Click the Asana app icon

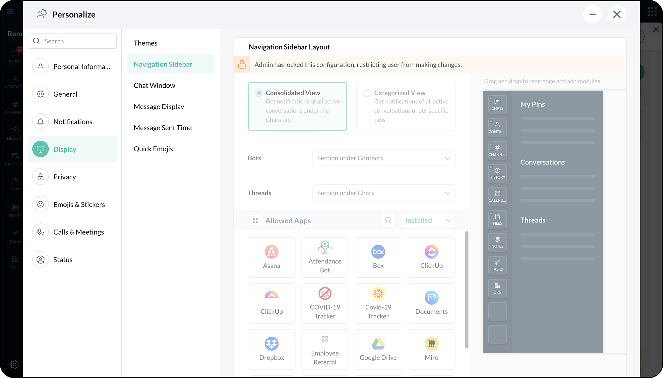pyautogui.click(x=271, y=252)
